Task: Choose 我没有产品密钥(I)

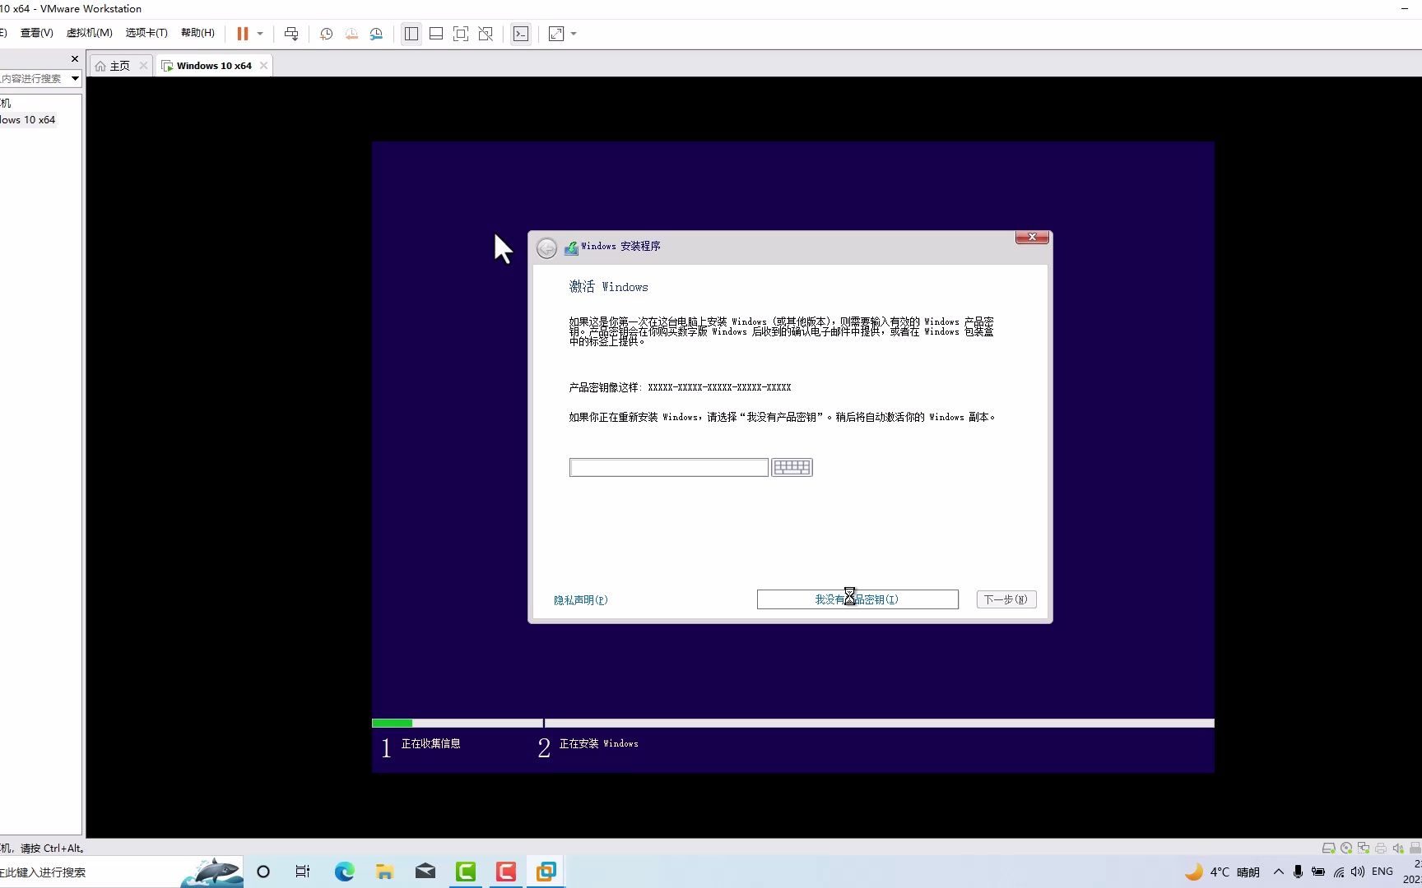Action: point(857,599)
